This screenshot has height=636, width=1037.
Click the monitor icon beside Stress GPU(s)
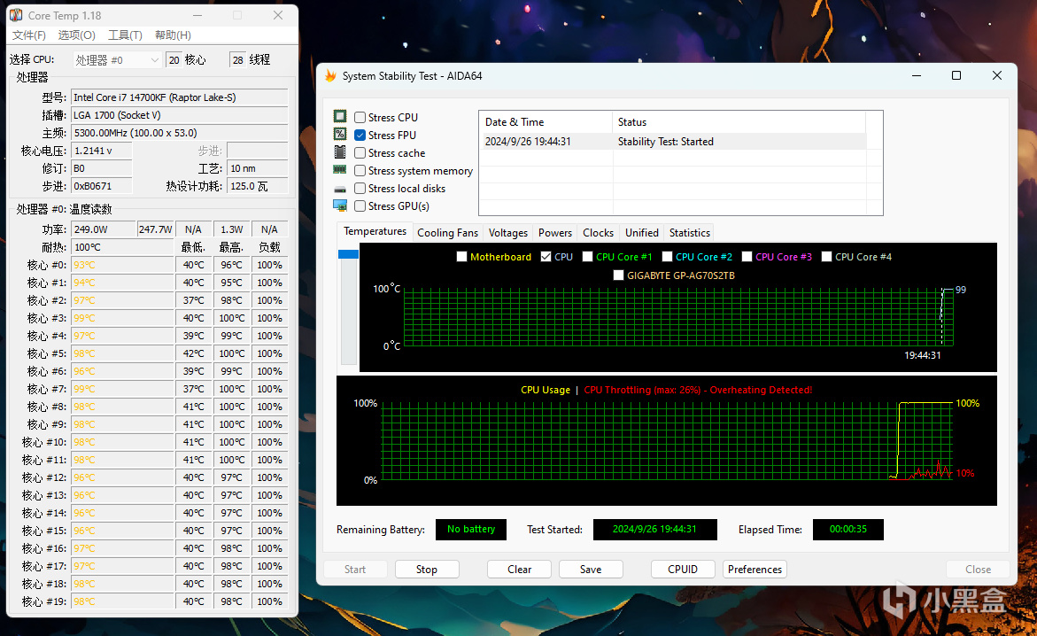click(x=340, y=206)
